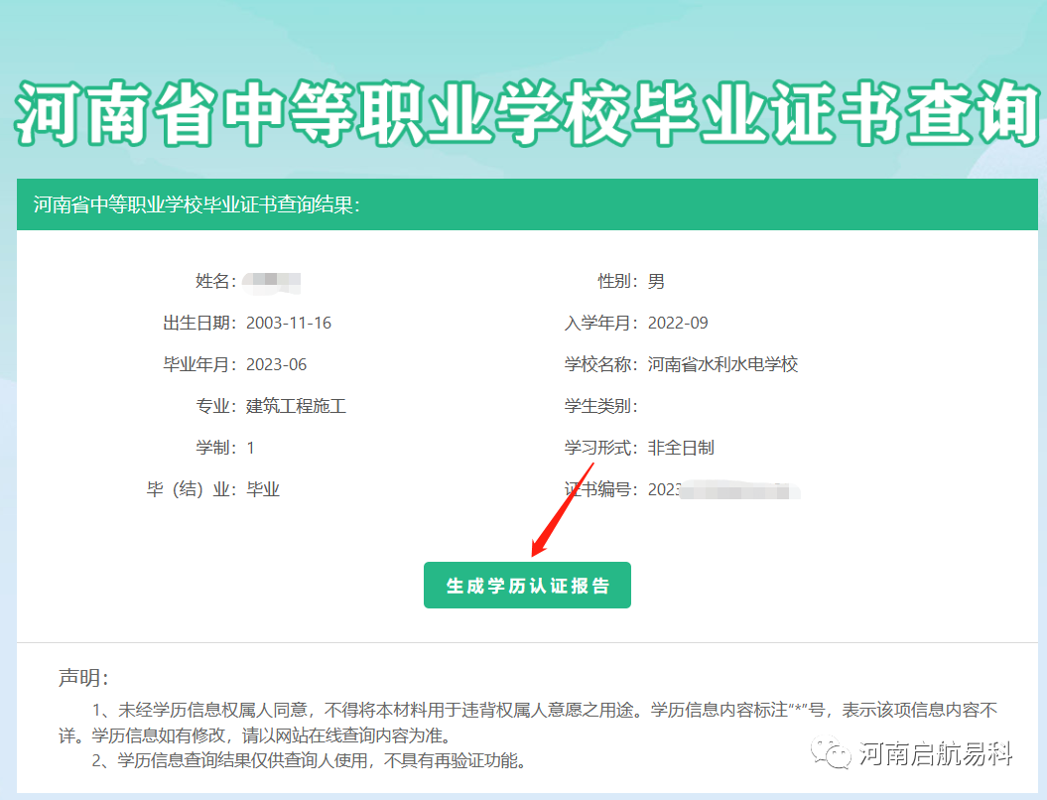This screenshot has height=800, width=1047.
Task: Click the enrollment date 2022-09
Action: 678,324
